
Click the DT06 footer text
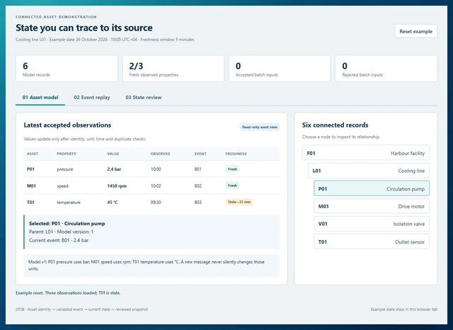point(82,309)
